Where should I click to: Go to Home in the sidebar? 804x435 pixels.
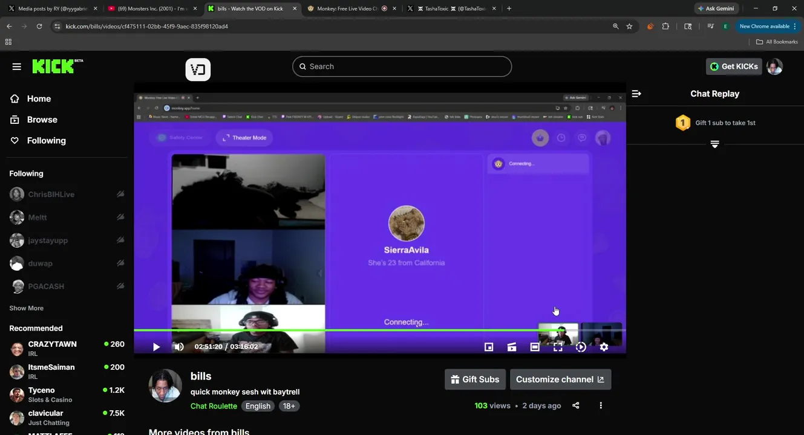39,98
